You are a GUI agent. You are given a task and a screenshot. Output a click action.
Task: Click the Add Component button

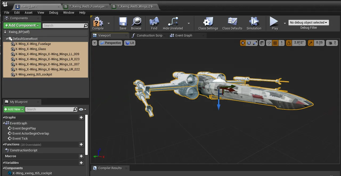[x=22, y=26]
